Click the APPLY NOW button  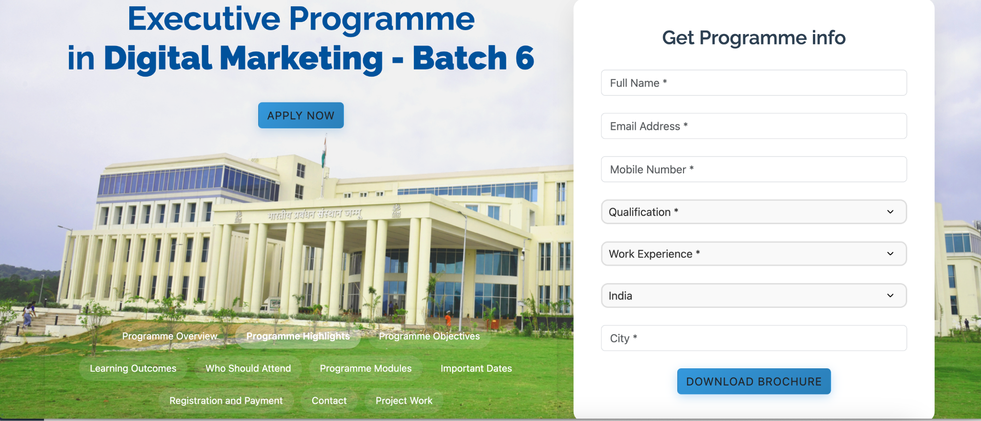(x=301, y=115)
